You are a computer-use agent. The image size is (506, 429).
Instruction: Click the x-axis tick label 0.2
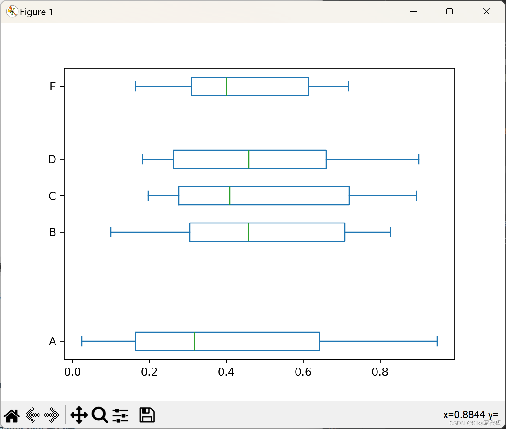[149, 372]
